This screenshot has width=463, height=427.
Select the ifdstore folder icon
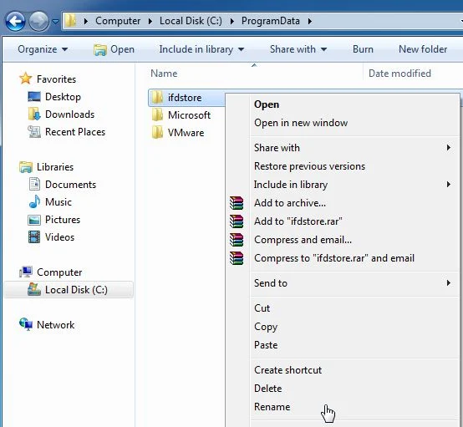coord(157,97)
